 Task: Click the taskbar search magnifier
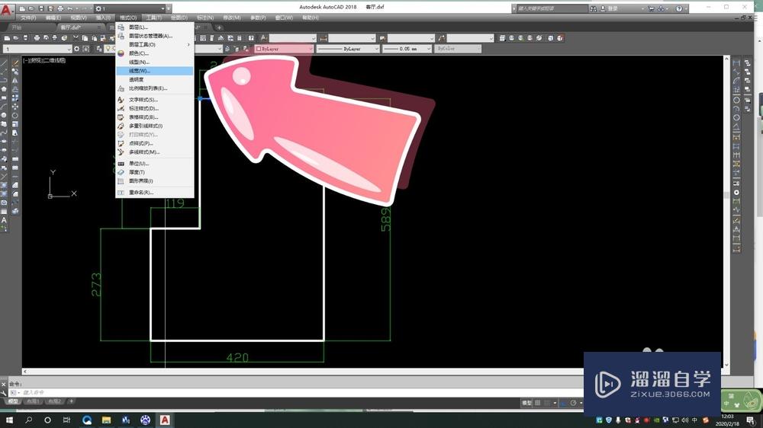pos(28,420)
